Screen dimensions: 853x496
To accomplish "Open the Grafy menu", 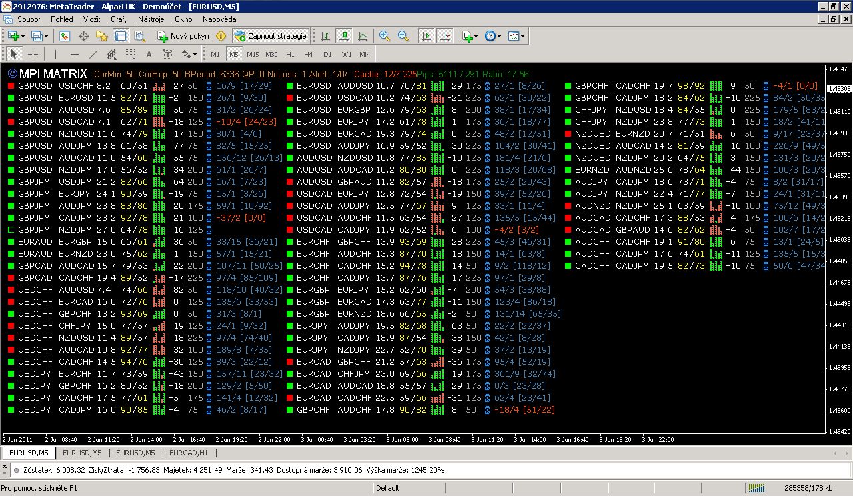I will tap(119, 19).
